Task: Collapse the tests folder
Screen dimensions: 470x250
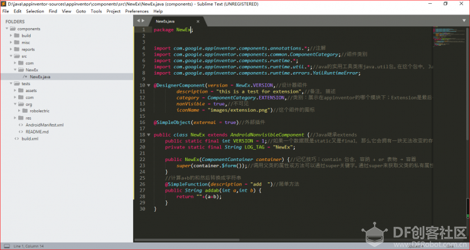Action: tap(11, 83)
